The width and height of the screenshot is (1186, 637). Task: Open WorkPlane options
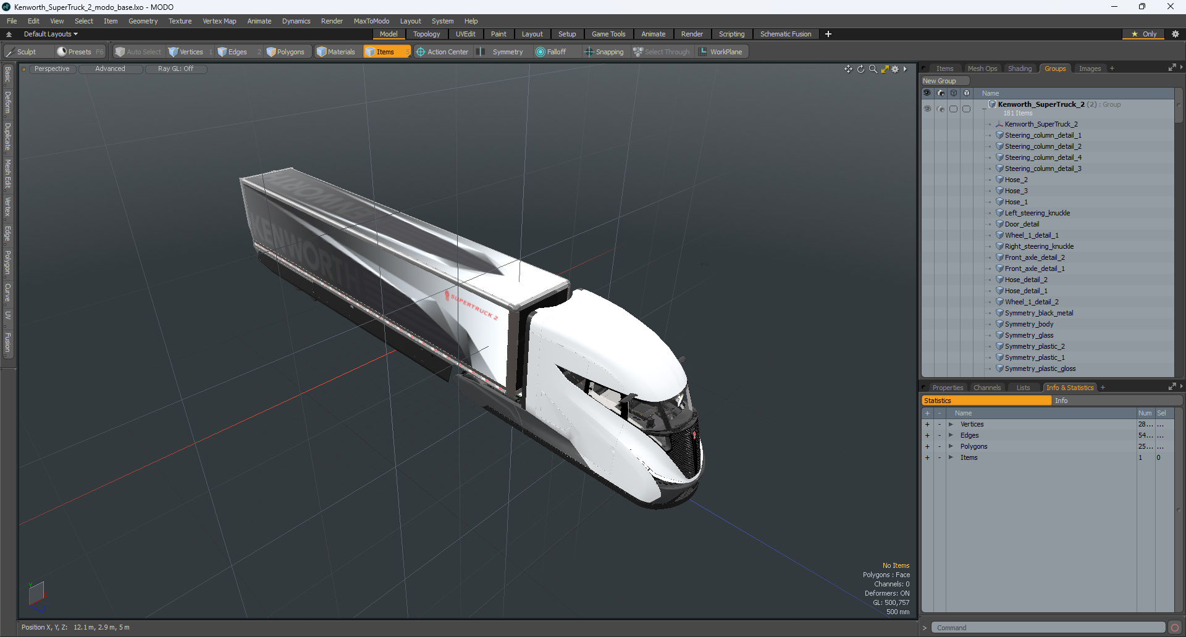coord(721,52)
